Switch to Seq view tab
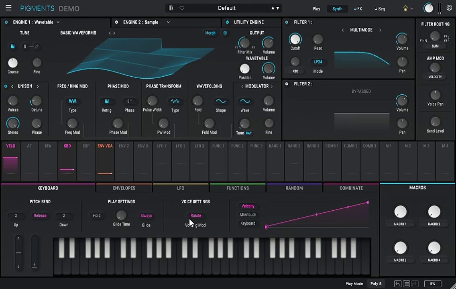The height and width of the screenshot is (289, 456). click(x=380, y=9)
